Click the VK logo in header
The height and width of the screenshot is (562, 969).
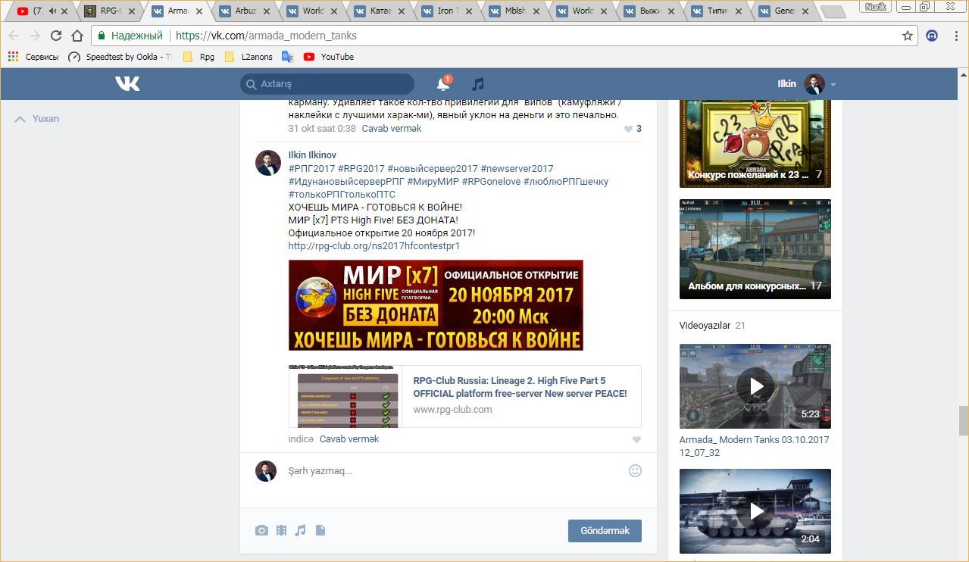point(127,84)
